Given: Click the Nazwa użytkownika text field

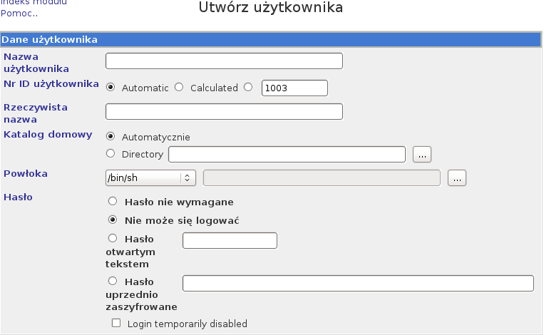Looking at the screenshot, I should [x=224, y=61].
